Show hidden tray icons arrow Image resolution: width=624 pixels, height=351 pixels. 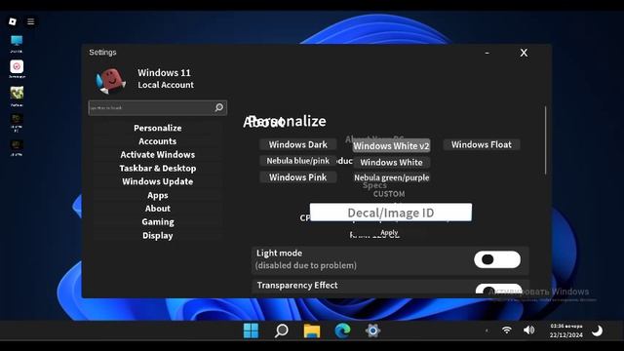(x=487, y=331)
